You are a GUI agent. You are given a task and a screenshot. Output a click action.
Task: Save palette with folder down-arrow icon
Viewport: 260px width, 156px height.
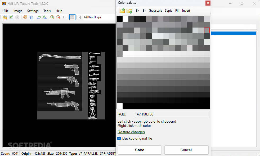click(129, 11)
